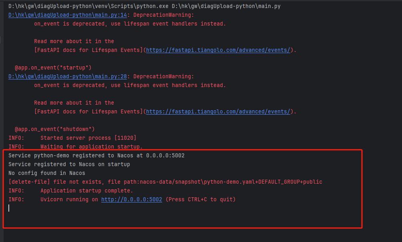Click the 'Started server process [11020]' line
Screen dimensions: 402x242
click(72, 138)
